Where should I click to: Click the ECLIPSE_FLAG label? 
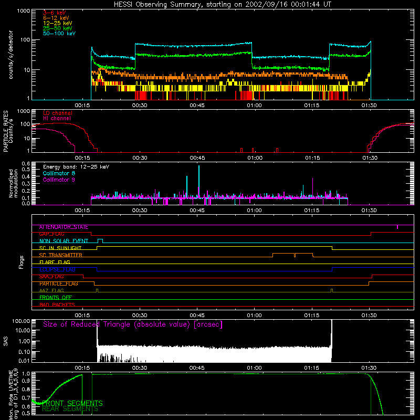point(57,269)
